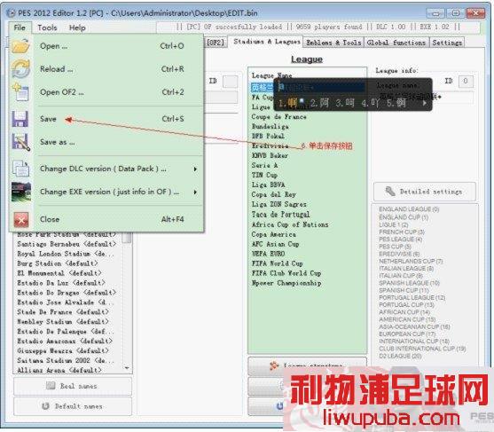Click the Change EXE version stadium icon

[x=21, y=192]
